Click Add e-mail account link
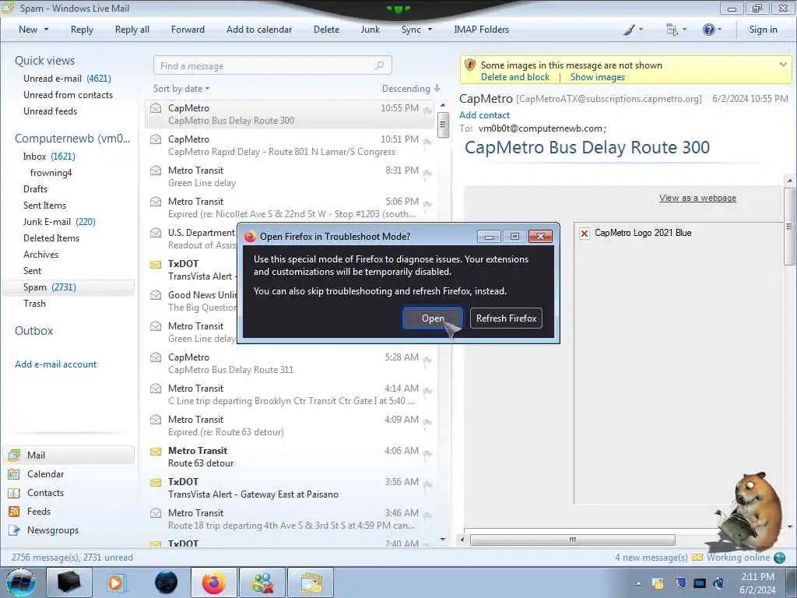The image size is (797, 598). (55, 364)
